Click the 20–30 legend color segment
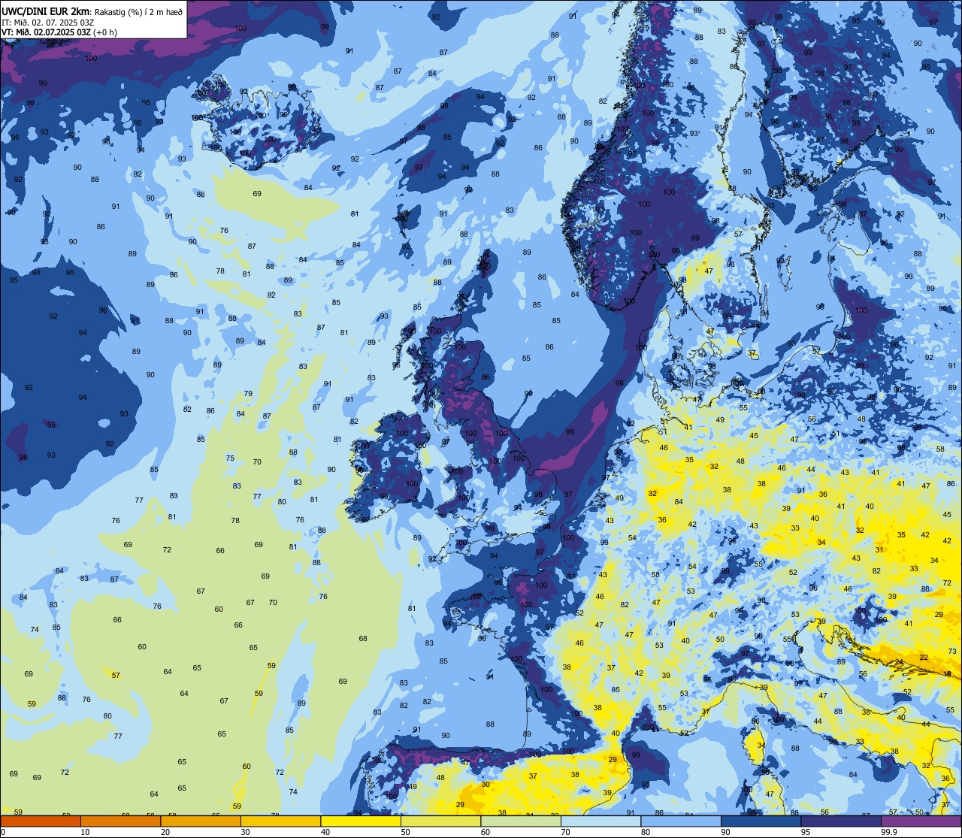 click(201, 821)
